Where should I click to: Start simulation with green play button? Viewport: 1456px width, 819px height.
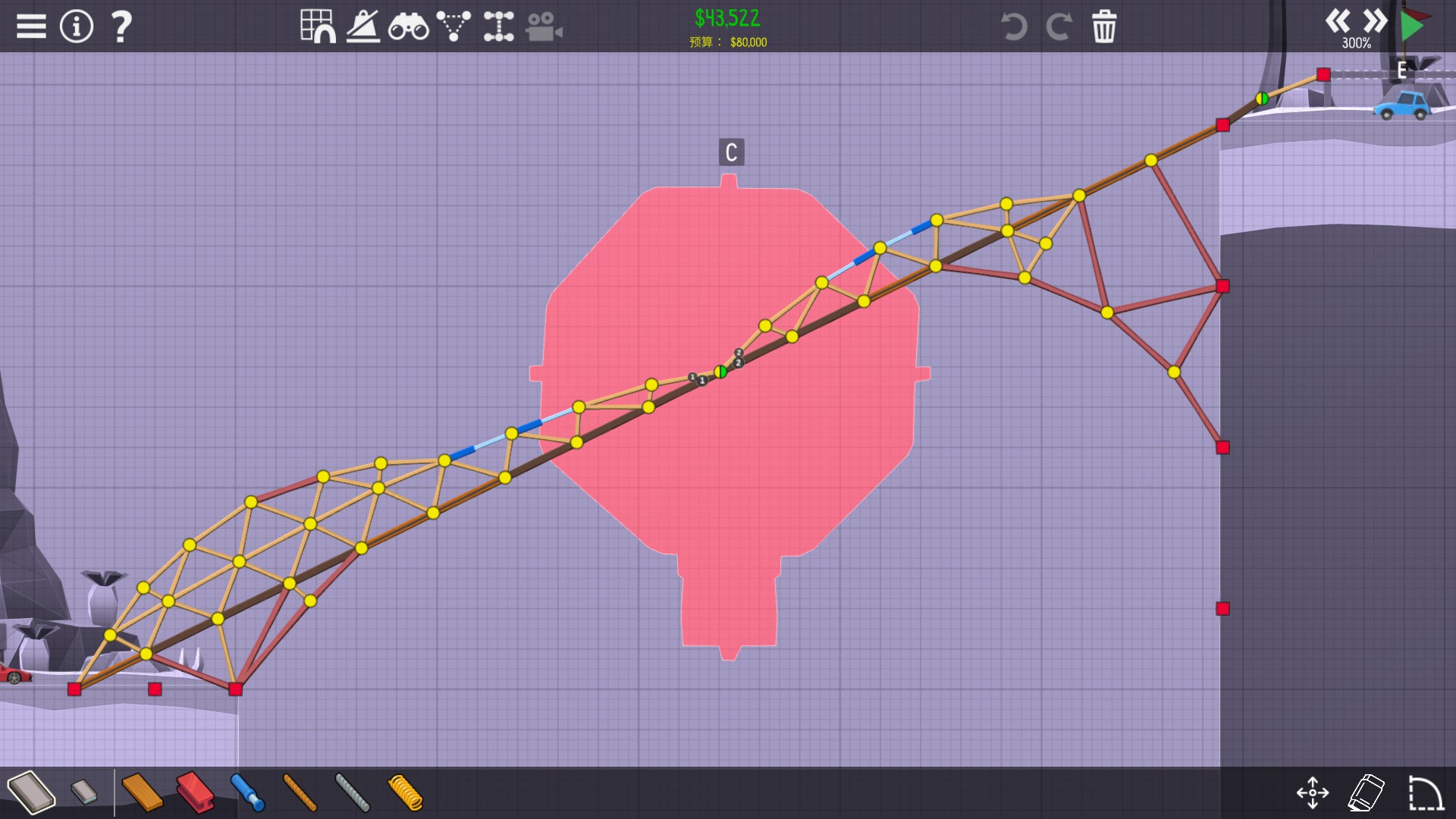pyautogui.click(x=1412, y=25)
